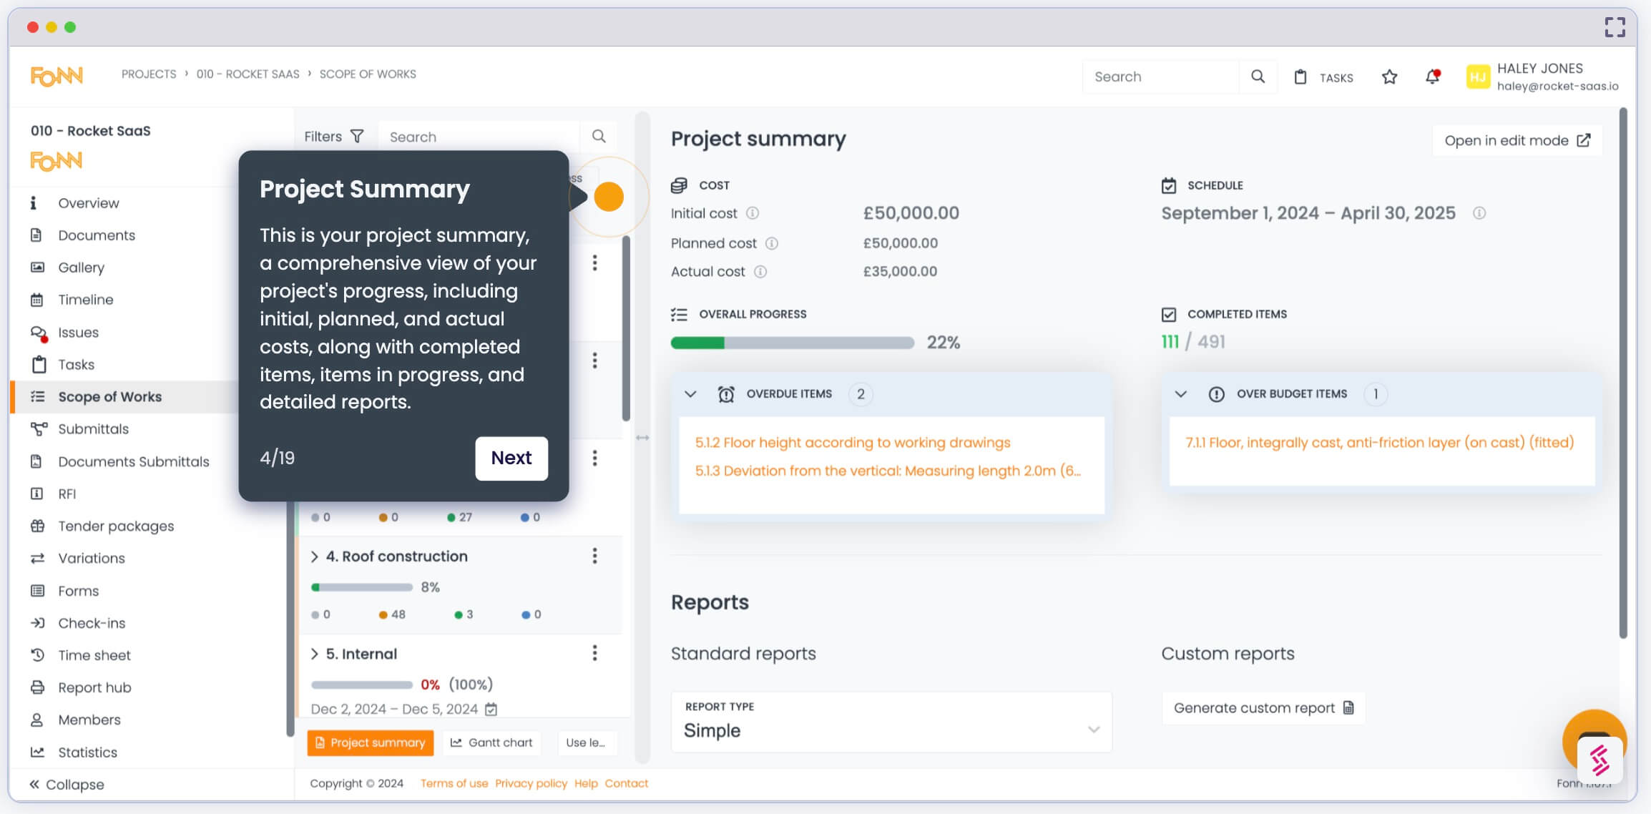Screen dimensions: 1651x814
Task: Open overdue item 5.1.3 Deviation from vertical
Action: [888, 471]
